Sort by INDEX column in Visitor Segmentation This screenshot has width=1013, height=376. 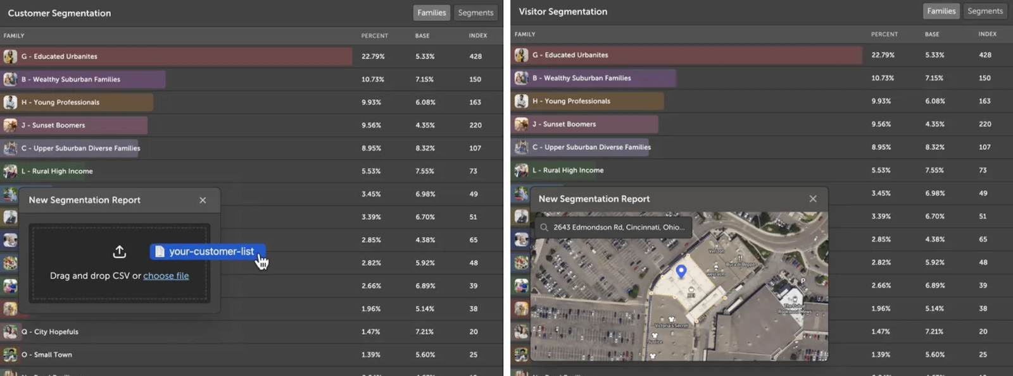coord(988,34)
